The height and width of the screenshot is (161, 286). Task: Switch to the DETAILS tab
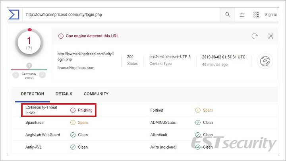(x=64, y=94)
